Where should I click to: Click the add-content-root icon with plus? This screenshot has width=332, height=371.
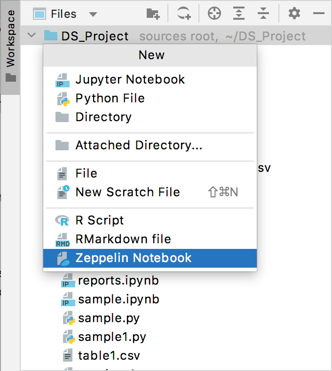point(184,14)
